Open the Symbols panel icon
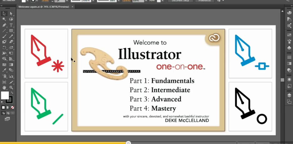This screenshot has height=144, width=293. coord(289,48)
